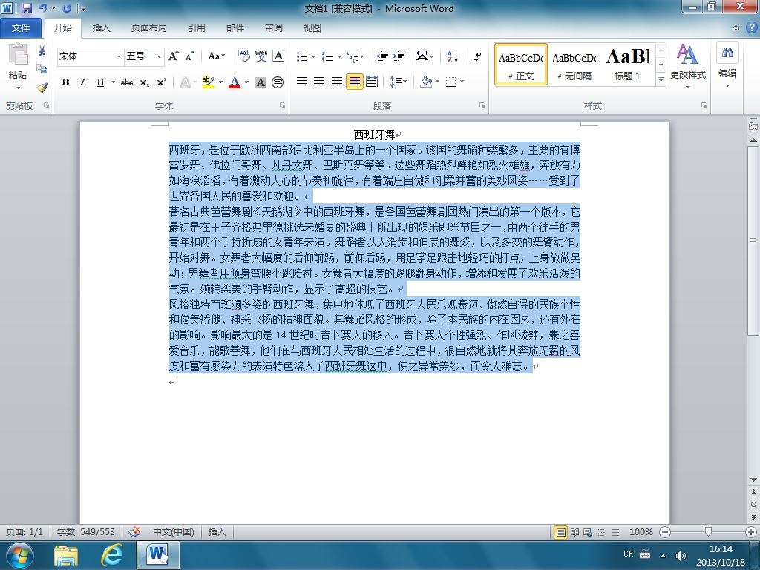This screenshot has height=570, width=760.
Task: Switch to Outline view in status bar
Action: click(601, 532)
